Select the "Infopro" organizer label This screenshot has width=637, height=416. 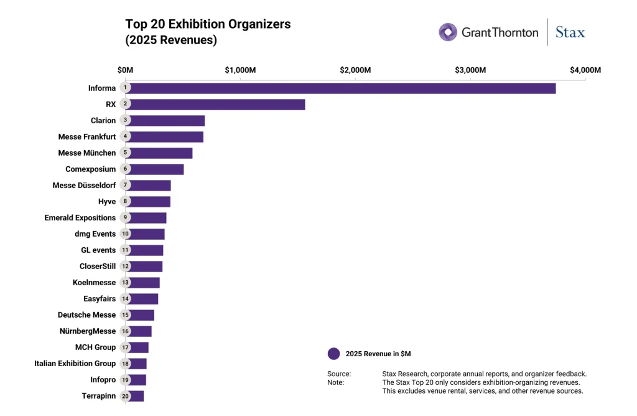click(x=103, y=380)
